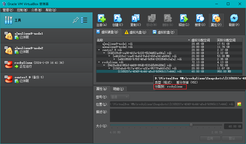
Task: Click the browse location folder icon
Action: 239,104
